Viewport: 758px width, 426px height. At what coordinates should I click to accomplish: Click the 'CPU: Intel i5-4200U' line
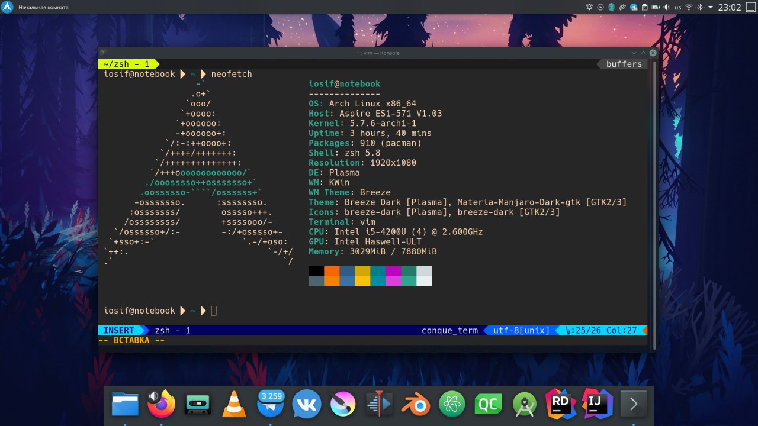(x=396, y=232)
